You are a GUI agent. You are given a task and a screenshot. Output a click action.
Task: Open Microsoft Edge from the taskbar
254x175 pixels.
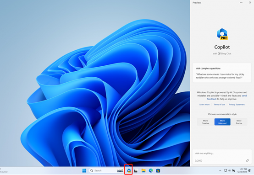click(151, 170)
